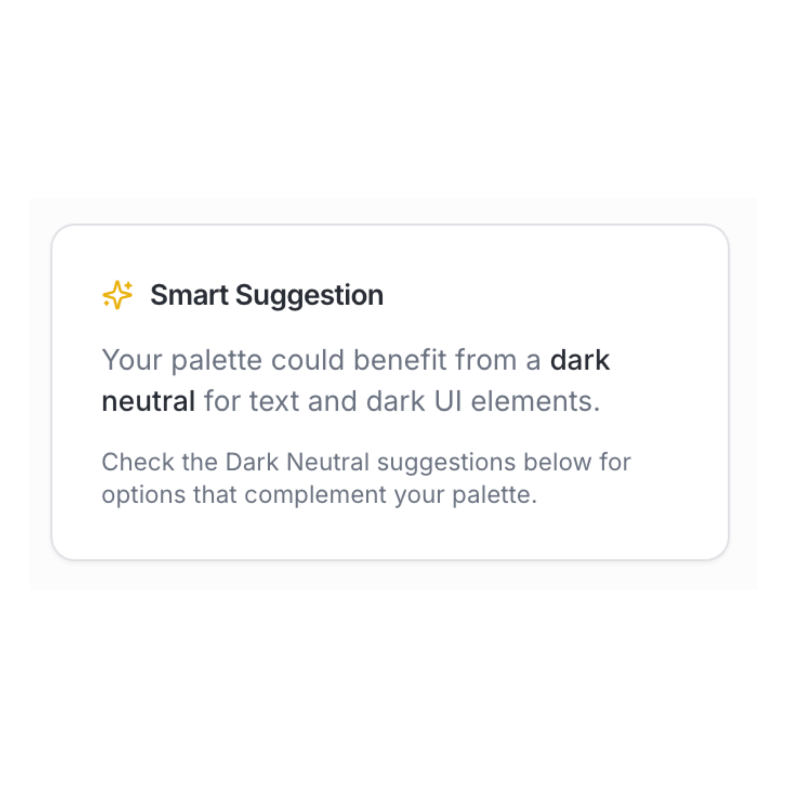Click the phrase "dark UI elements."
This screenshot has width=787, height=787.
coord(483,401)
